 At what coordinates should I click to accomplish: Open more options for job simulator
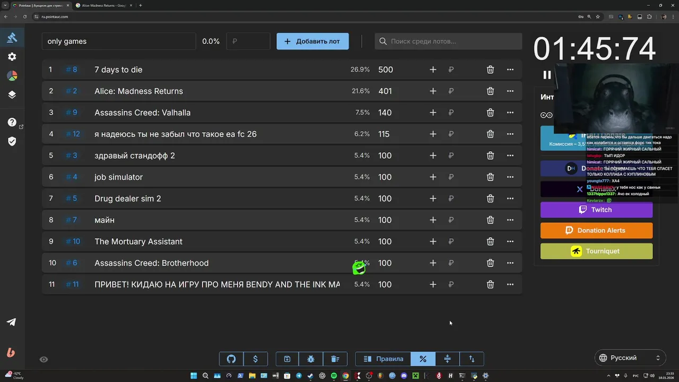click(510, 177)
